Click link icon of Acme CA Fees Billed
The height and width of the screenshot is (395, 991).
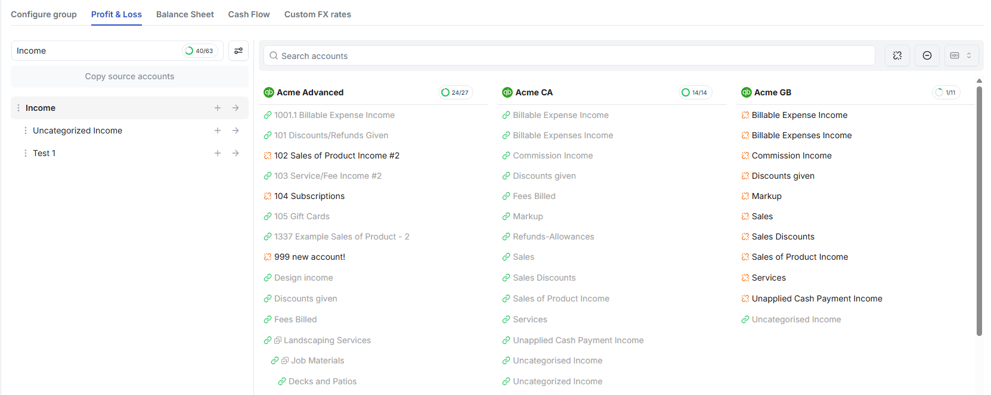coord(506,196)
